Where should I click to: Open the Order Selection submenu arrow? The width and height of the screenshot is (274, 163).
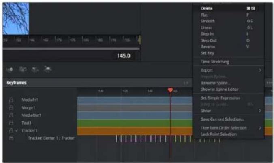[260, 128]
